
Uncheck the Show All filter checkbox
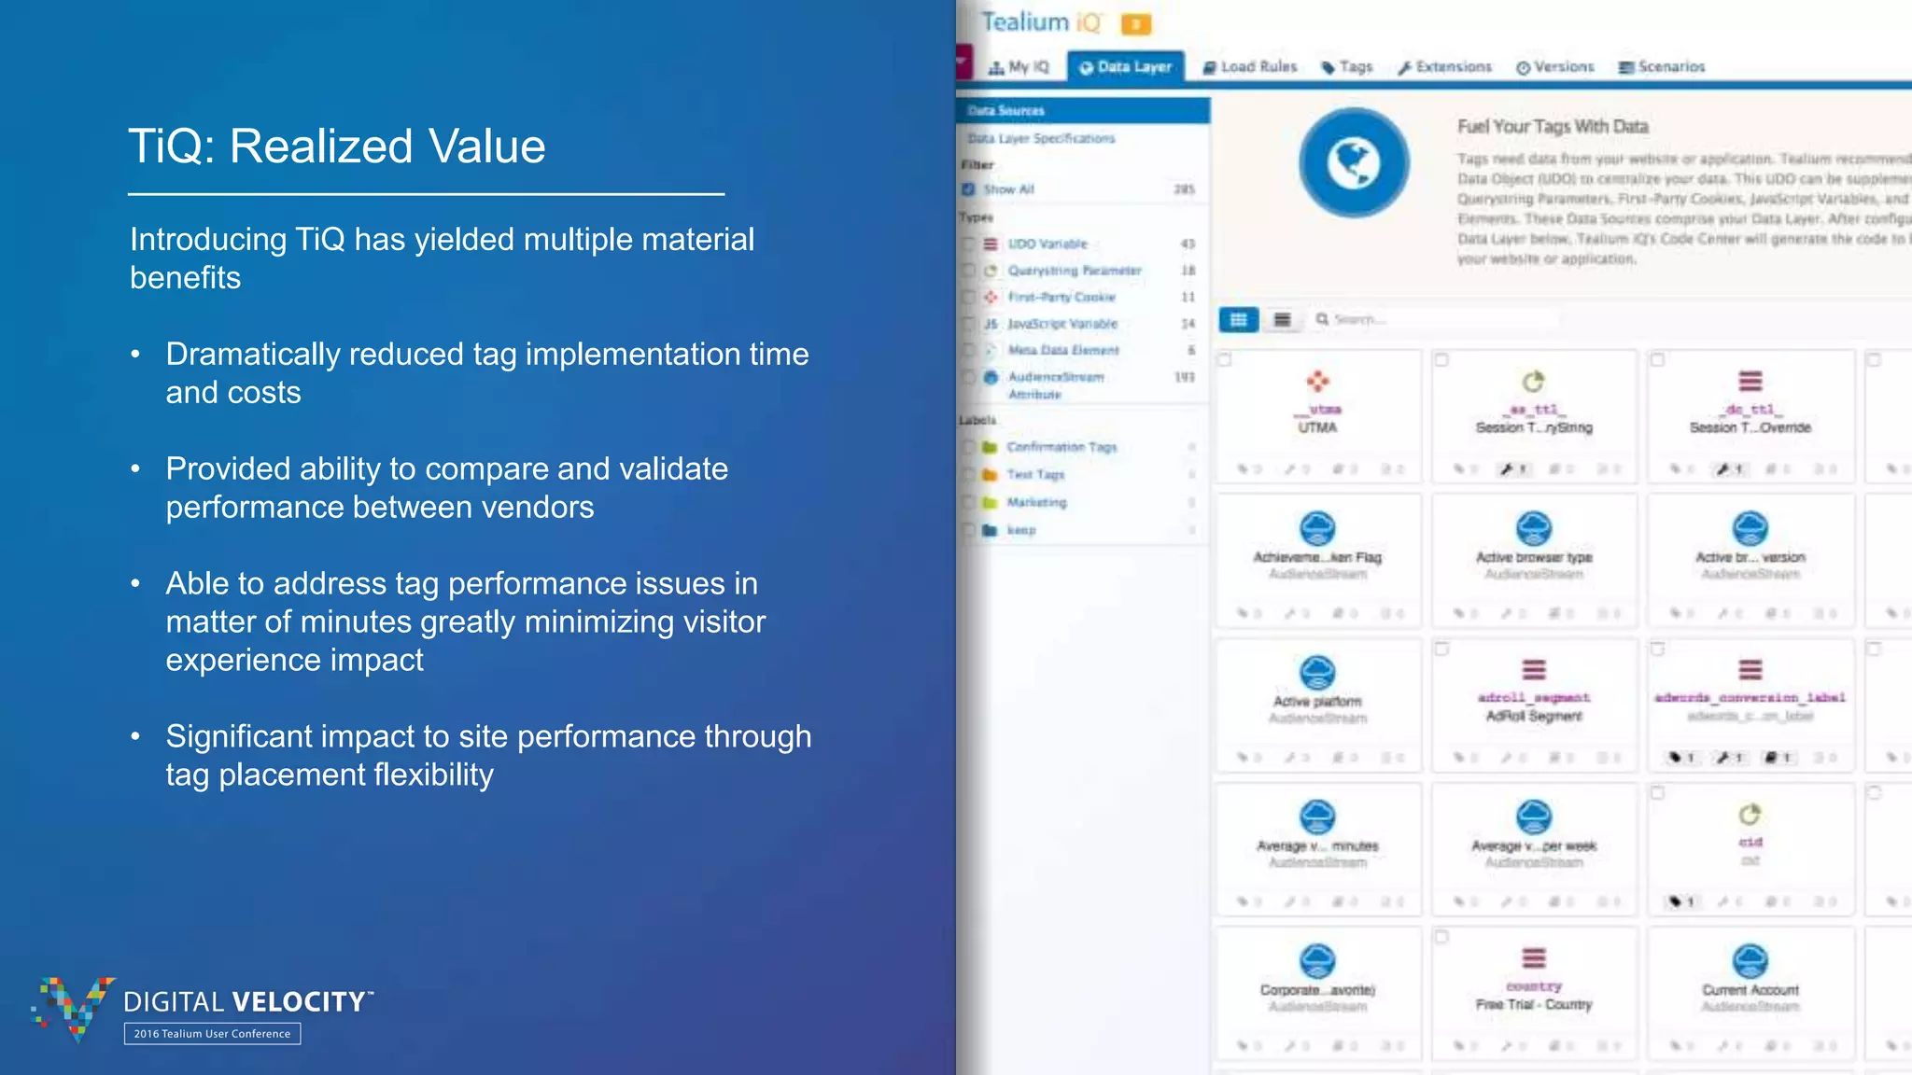(x=969, y=189)
